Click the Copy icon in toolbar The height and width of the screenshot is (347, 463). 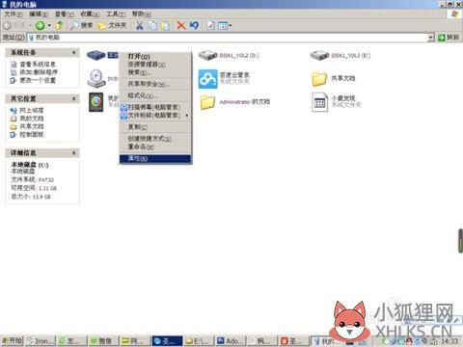coord(152,25)
